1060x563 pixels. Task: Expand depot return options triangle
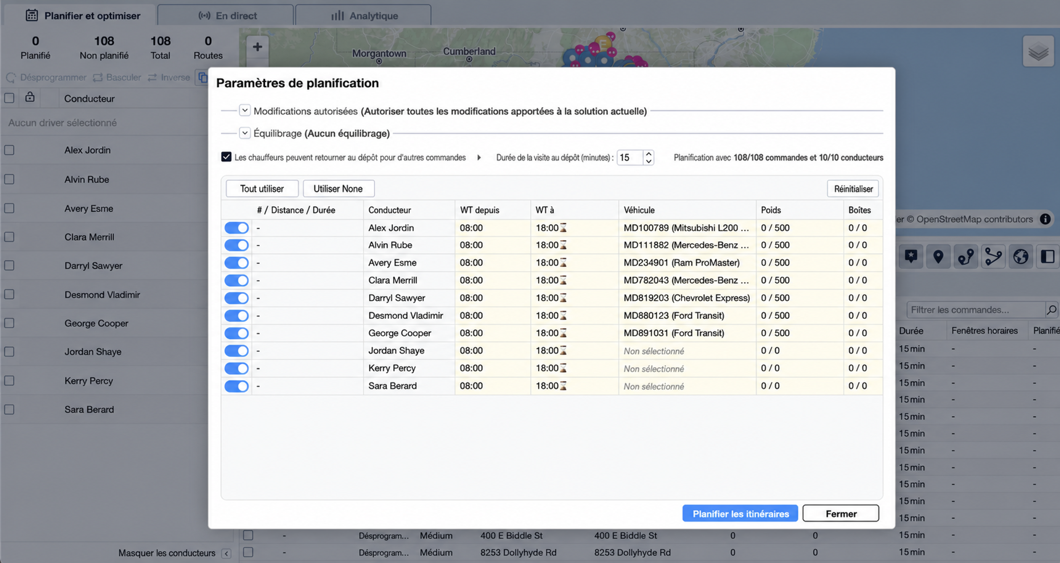point(479,157)
